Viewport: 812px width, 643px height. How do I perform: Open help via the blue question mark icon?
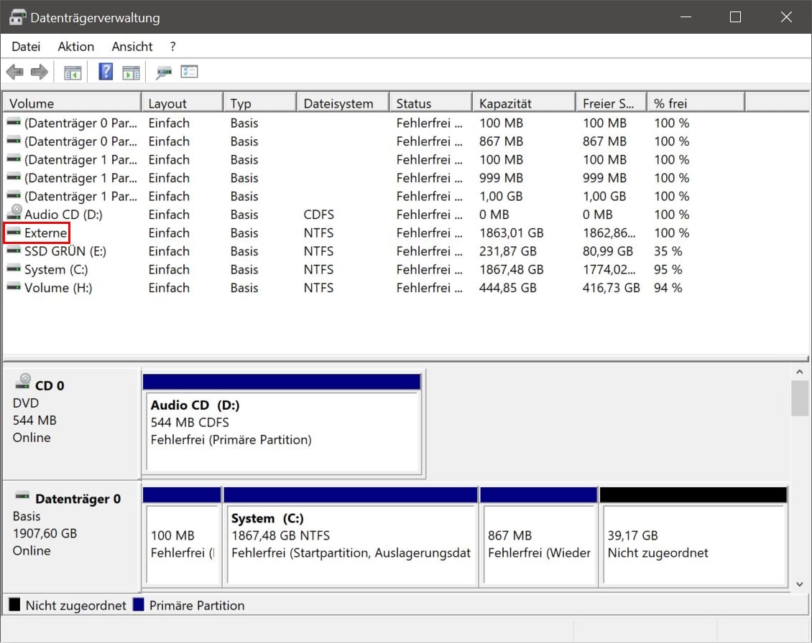[106, 71]
